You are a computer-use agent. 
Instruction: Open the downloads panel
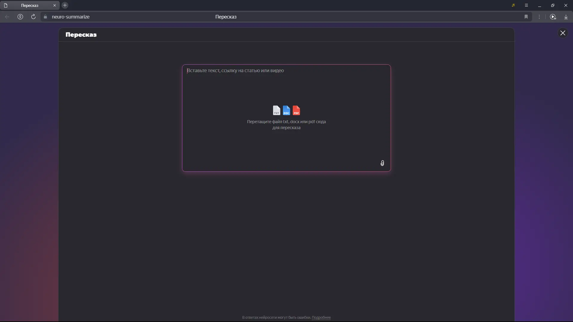[566, 17]
